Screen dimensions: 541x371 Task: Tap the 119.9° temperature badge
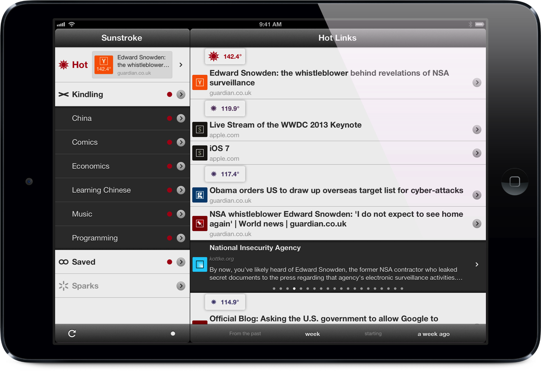[225, 108]
